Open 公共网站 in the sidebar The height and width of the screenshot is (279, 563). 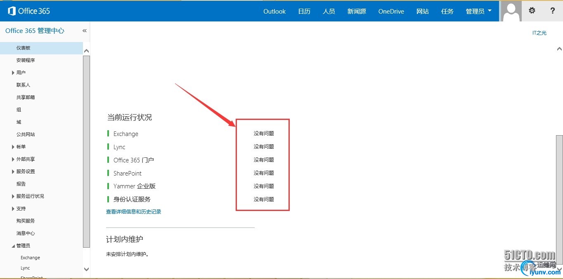click(26, 134)
